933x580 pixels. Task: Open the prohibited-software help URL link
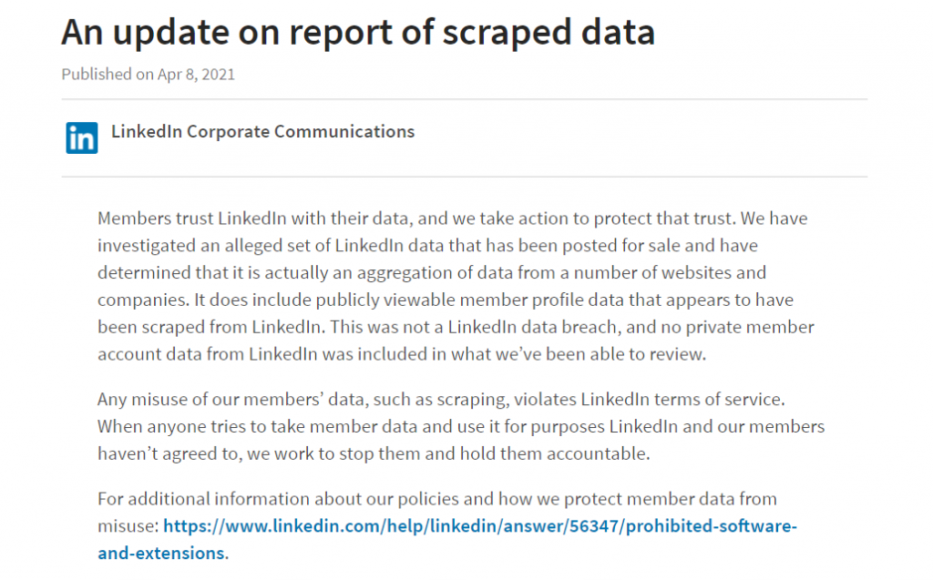pyautogui.click(x=479, y=526)
